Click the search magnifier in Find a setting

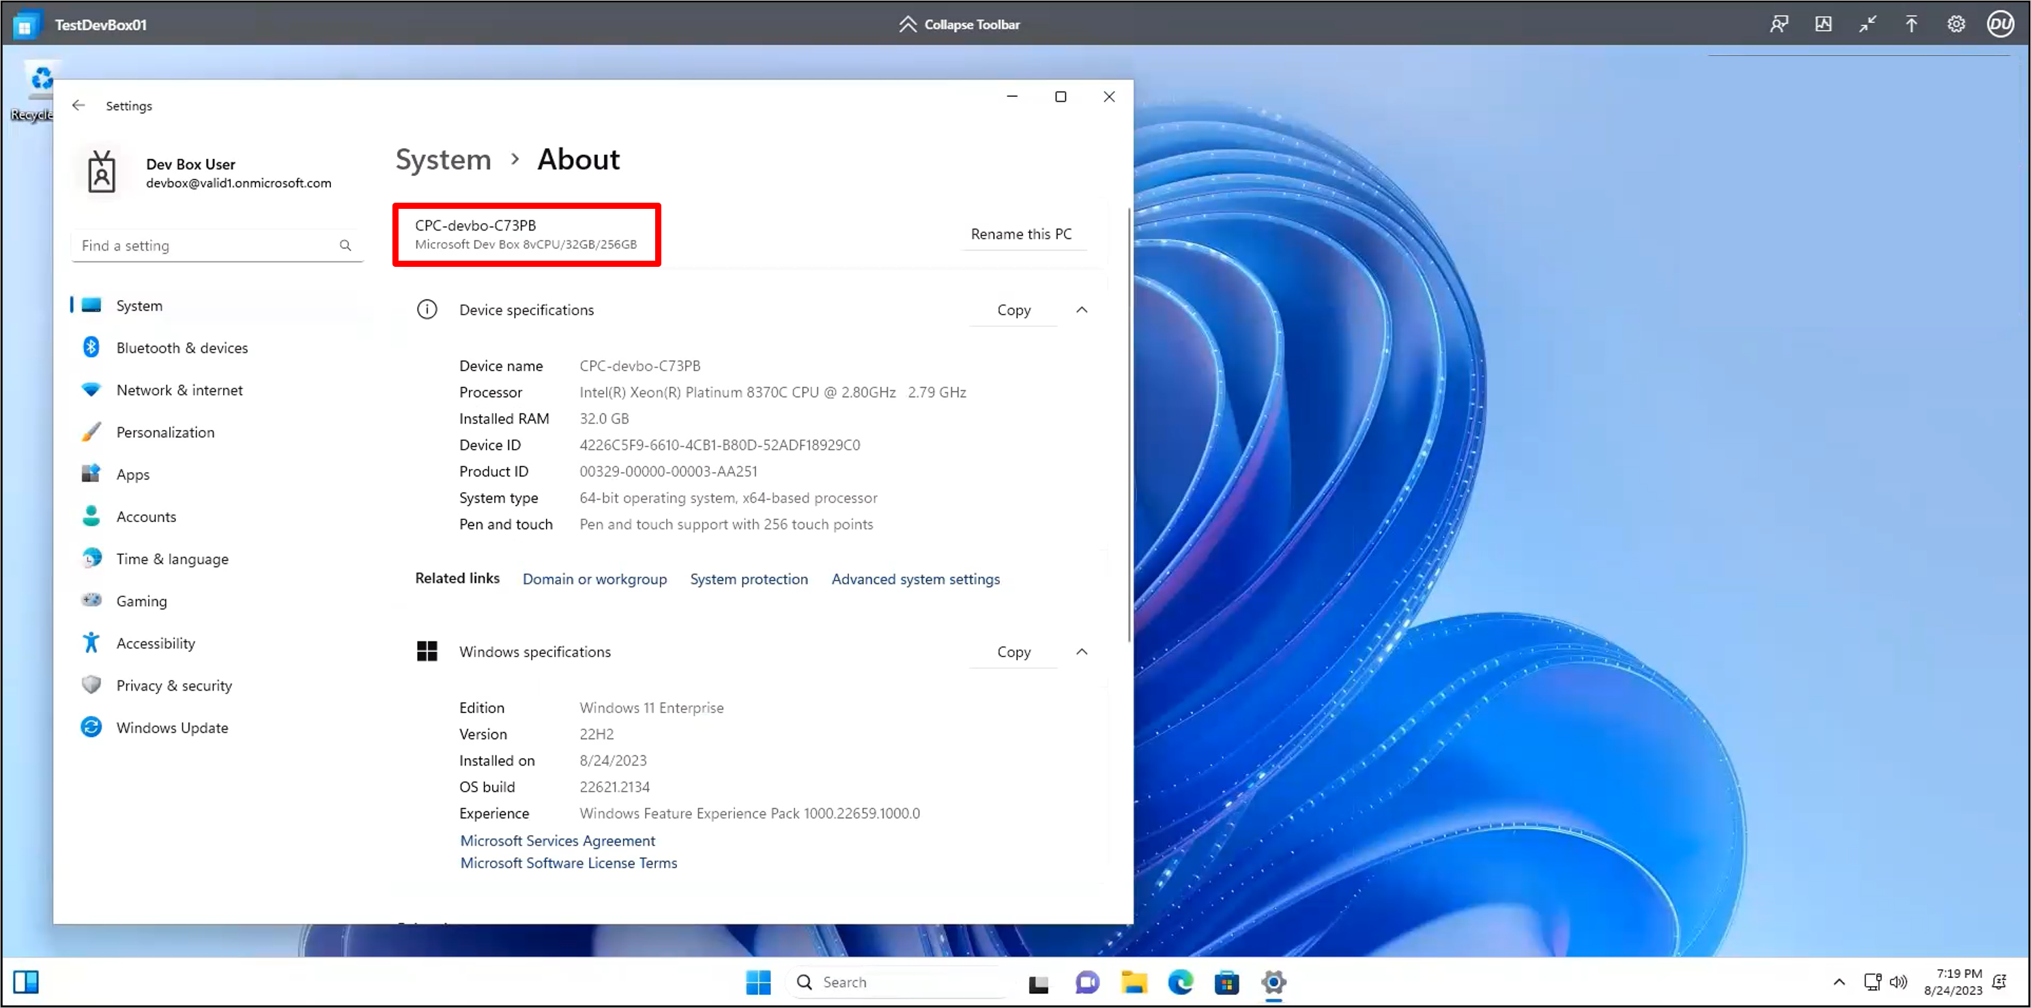click(x=345, y=245)
